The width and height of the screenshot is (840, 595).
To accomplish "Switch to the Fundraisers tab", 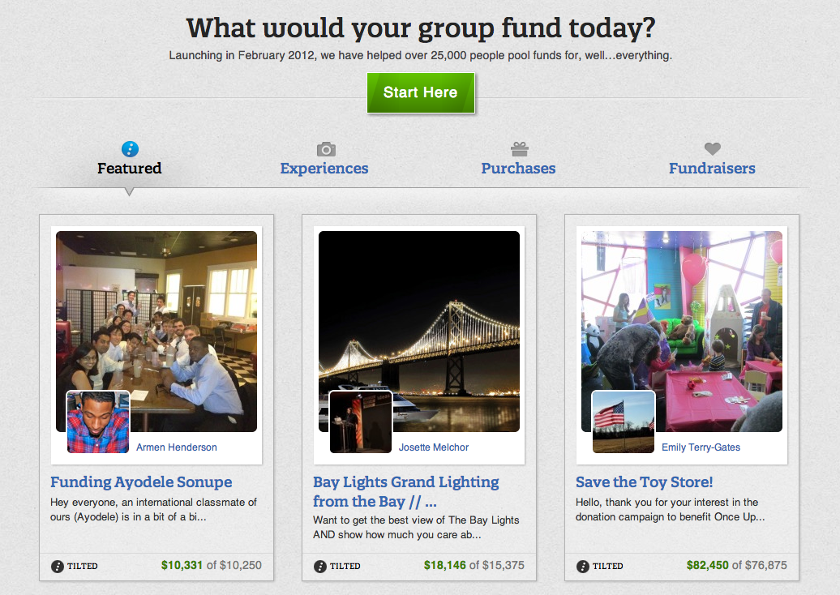I will (x=712, y=168).
